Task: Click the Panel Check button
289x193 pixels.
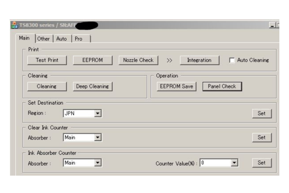Action: coord(222,86)
